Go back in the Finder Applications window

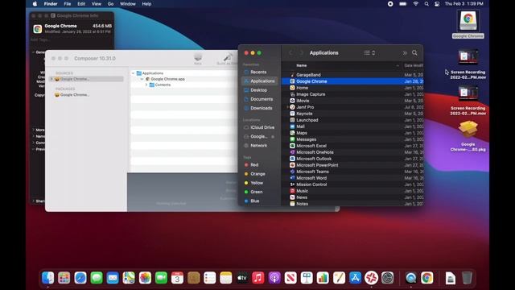(x=290, y=53)
